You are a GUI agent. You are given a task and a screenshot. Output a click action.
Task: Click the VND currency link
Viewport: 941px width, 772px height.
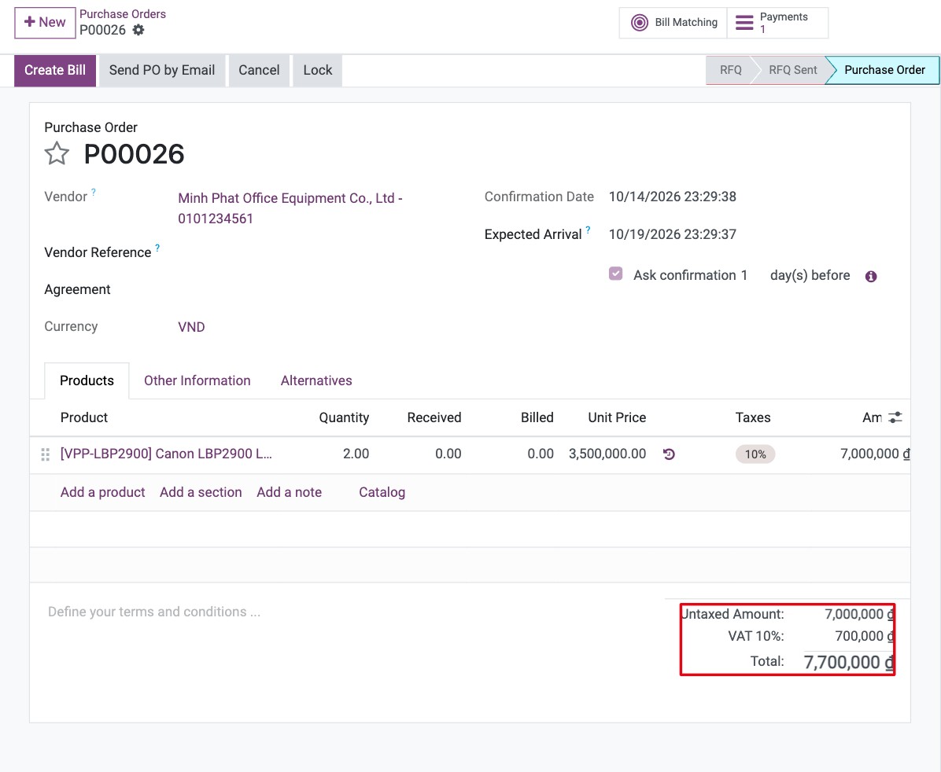coord(191,327)
